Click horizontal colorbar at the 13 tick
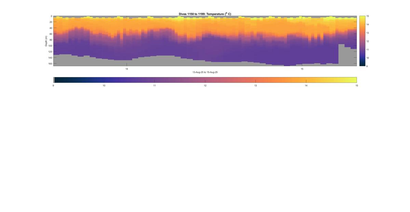This screenshot has height=212, width=410. [256, 80]
